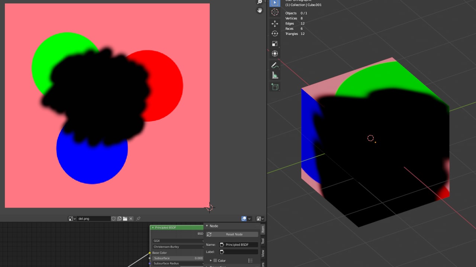This screenshot has height=267, width=476.
Task: Expand the Color subpanel triangle
Action: tap(211, 261)
